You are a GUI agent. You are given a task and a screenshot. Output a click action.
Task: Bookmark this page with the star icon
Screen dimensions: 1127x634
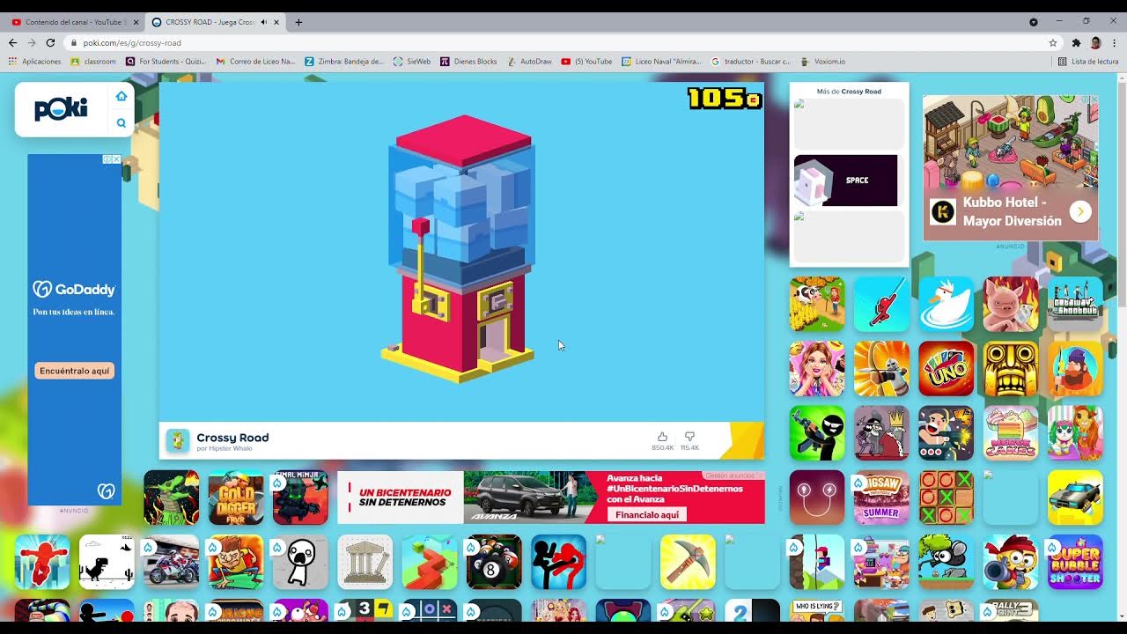[1052, 42]
